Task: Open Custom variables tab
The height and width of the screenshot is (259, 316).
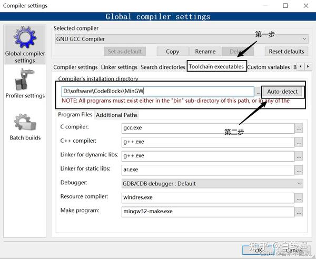Action: 268,67
